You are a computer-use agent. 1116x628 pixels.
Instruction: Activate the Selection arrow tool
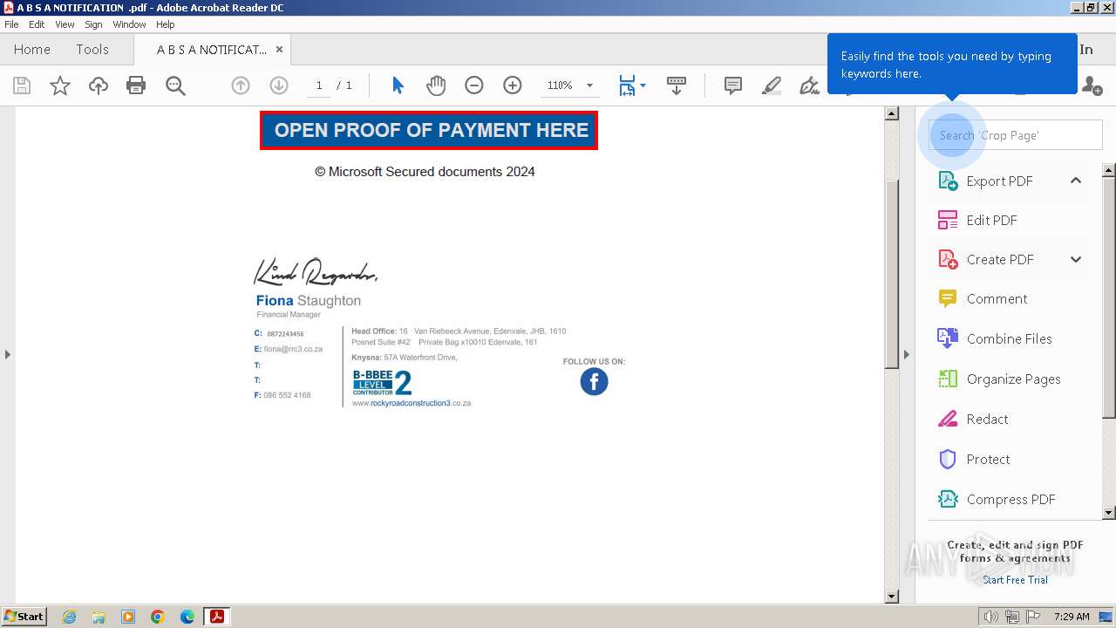click(x=398, y=85)
